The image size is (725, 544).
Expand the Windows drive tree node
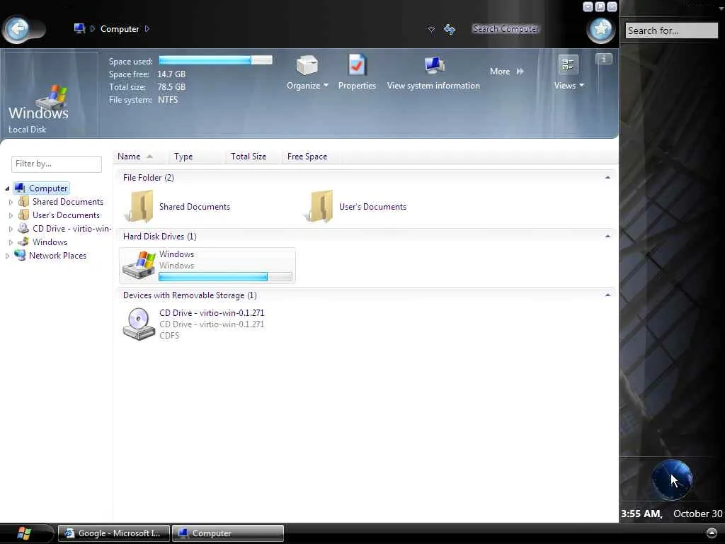click(11, 242)
